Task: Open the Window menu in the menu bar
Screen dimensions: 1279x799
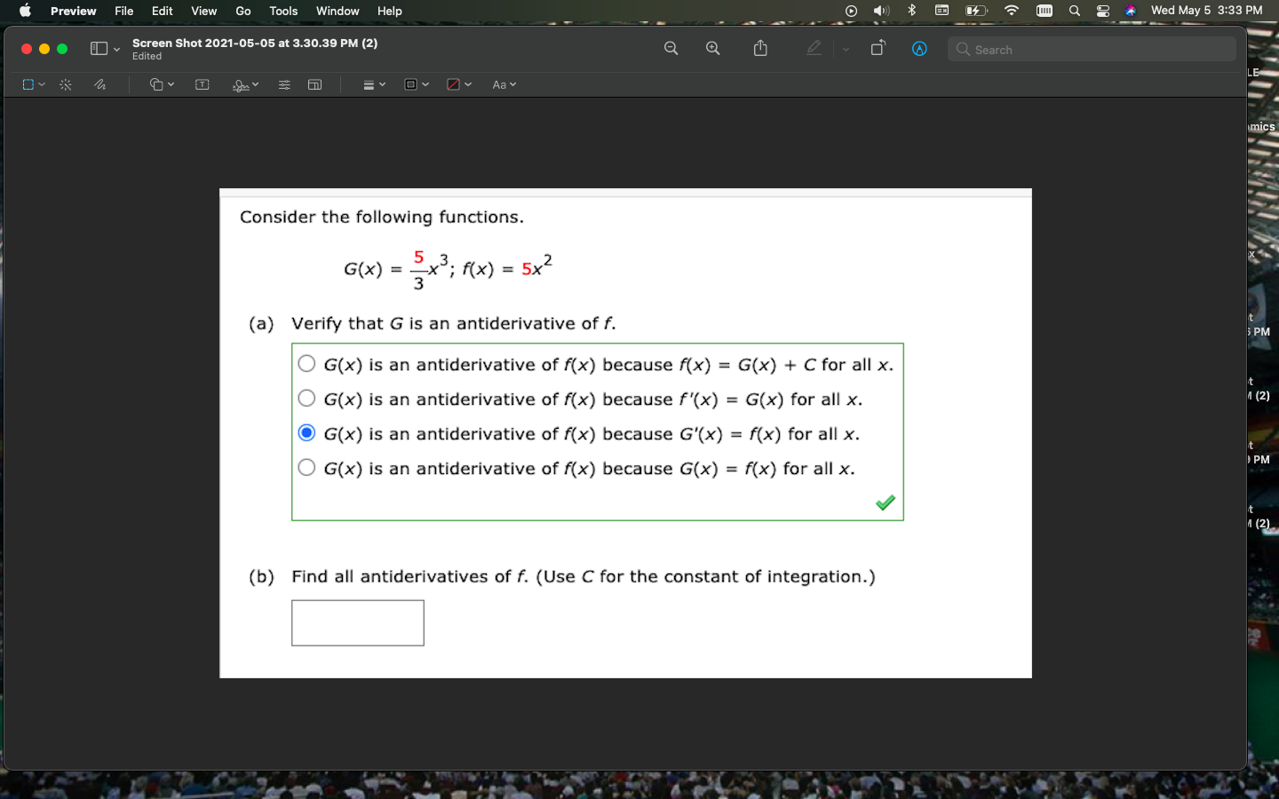Action: pyautogui.click(x=337, y=11)
